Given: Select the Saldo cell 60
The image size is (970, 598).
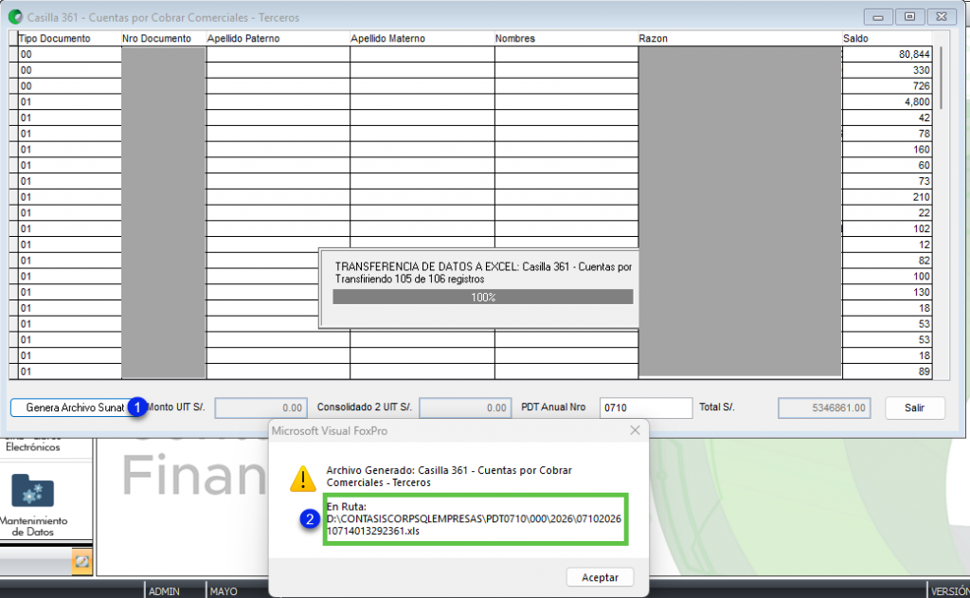Looking at the screenshot, I should coord(887,165).
